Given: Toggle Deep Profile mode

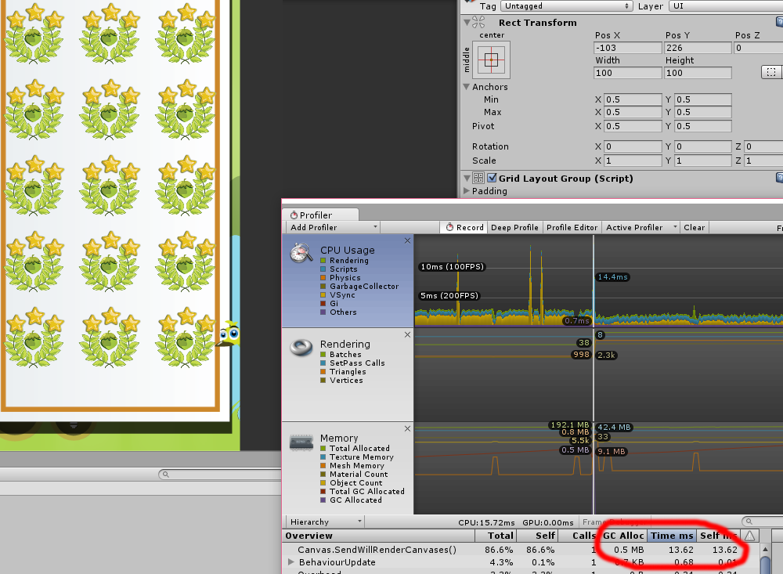Looking at the screenshot, I should [x=514, y=227].
